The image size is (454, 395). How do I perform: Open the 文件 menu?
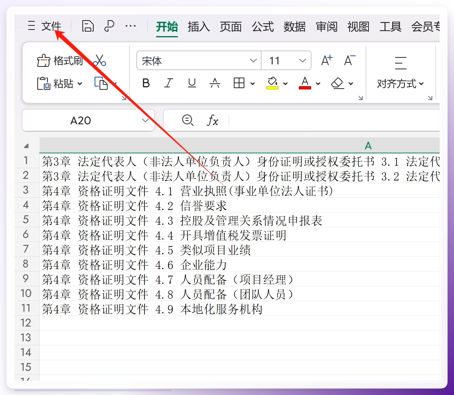[x=51, y=26]
